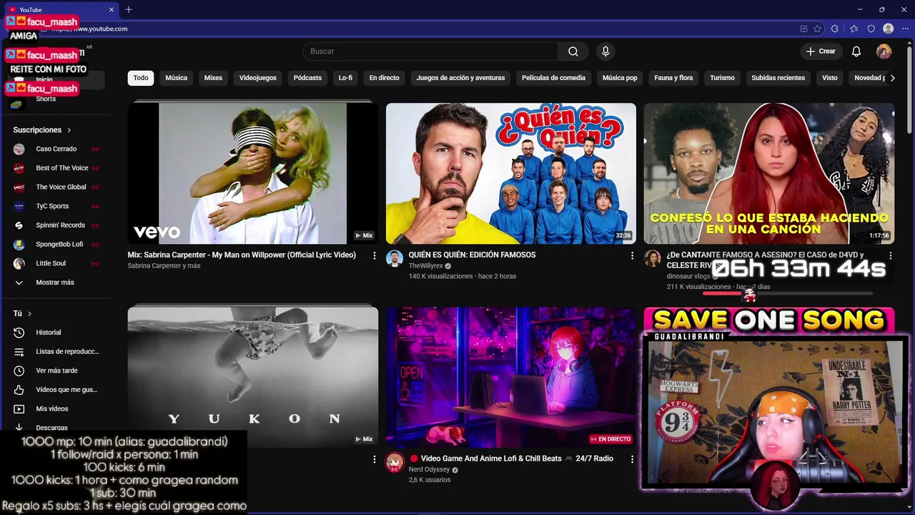
Task: Open Sabrina Carpenter mix thumbnail
Action: click(x=252, y=173)
